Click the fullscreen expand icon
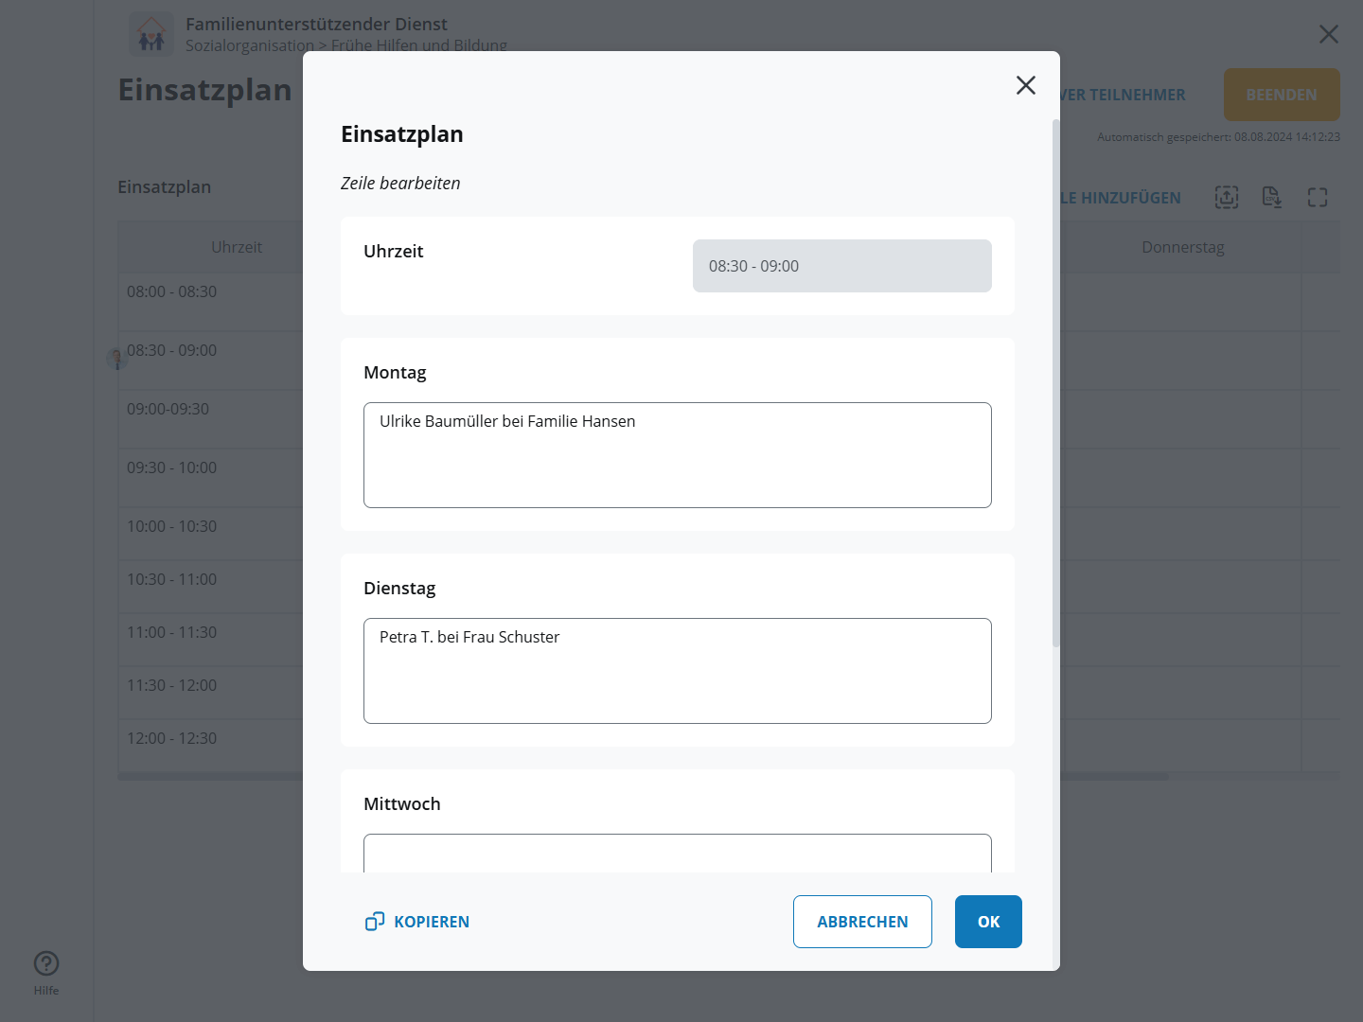The height and width of the screenshot is (1022, 1363). pos(1318,197)
